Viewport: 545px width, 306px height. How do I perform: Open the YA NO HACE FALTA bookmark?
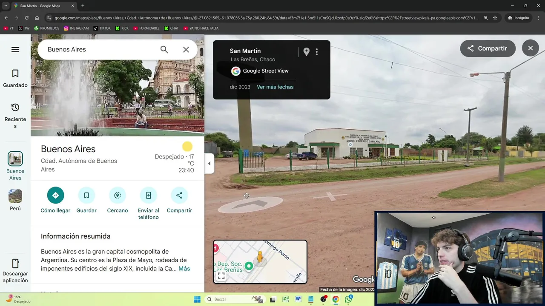201,28
